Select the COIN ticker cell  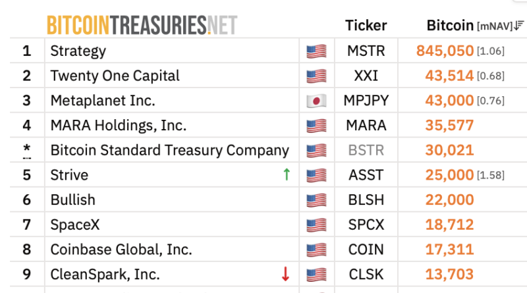tap(366, 250)
